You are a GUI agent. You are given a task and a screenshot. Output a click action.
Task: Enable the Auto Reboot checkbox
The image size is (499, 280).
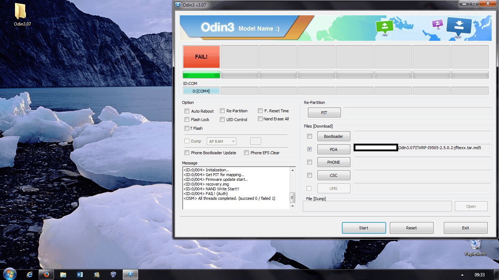pos(187,111)
